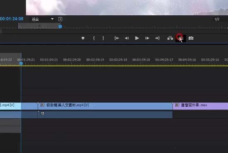The height and width of the screenshot is (153, 228).
Task: Click the timeline playhead marker
Action: (21, 64)
